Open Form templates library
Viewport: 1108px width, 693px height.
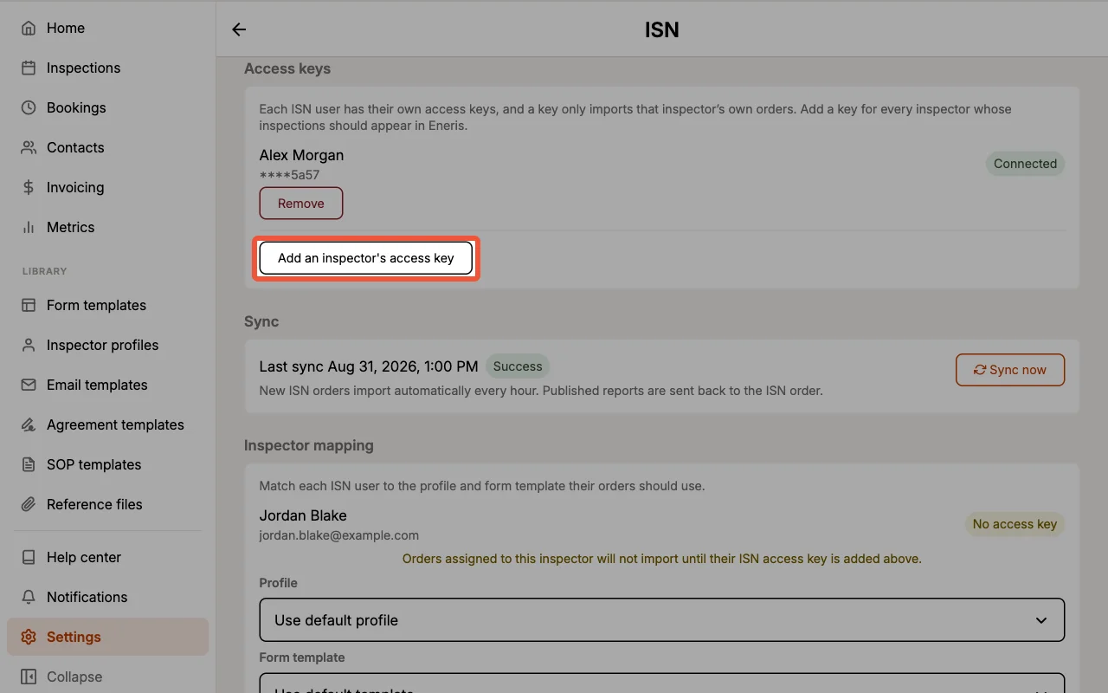(x=108, y=305)
